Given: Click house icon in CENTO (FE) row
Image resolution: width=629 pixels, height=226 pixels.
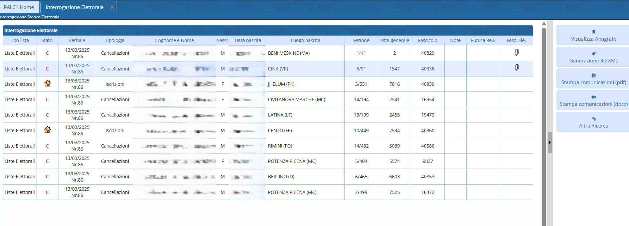Looking at the screenshot, I should [47, 130].
